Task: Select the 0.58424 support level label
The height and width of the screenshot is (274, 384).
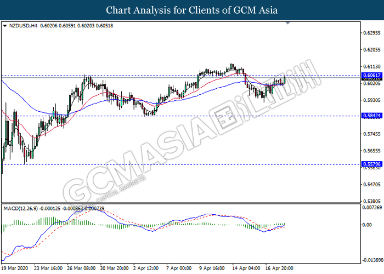Action: 372,116
